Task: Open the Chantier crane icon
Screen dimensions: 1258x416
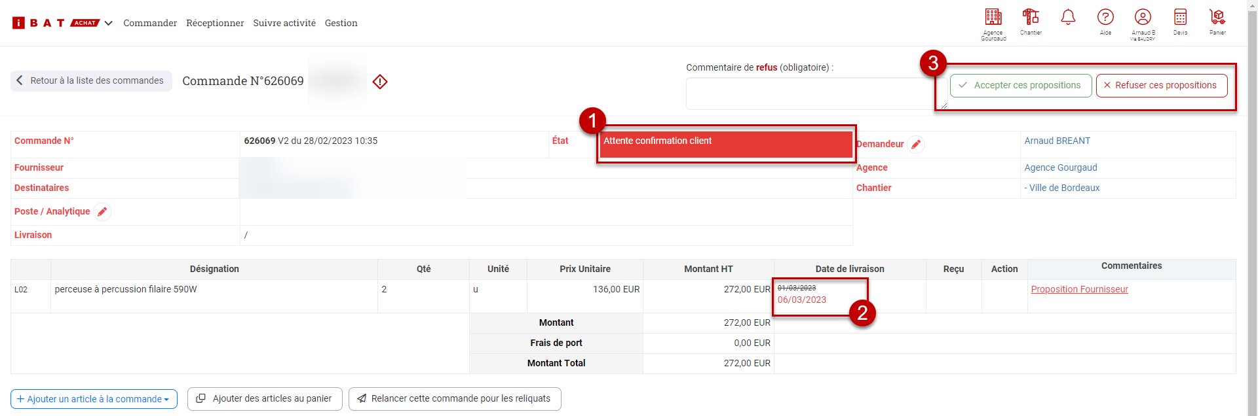Action: pos(1031,17)
